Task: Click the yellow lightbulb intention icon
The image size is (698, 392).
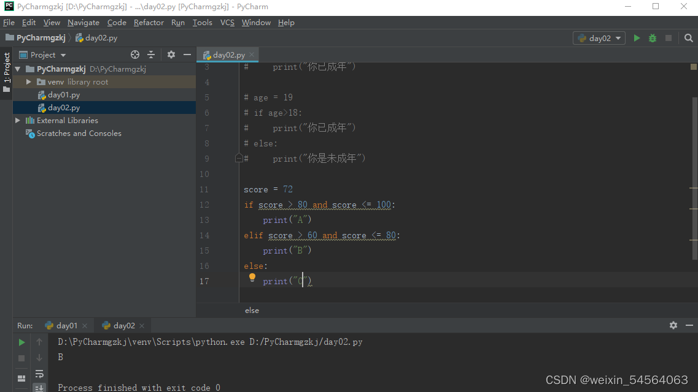Action: (x=252, y=278)
